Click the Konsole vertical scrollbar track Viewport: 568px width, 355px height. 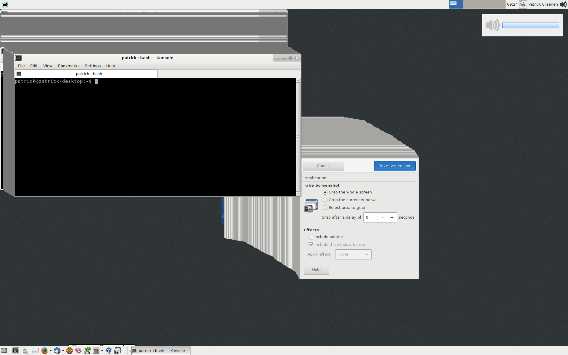(x=298, y=137)
